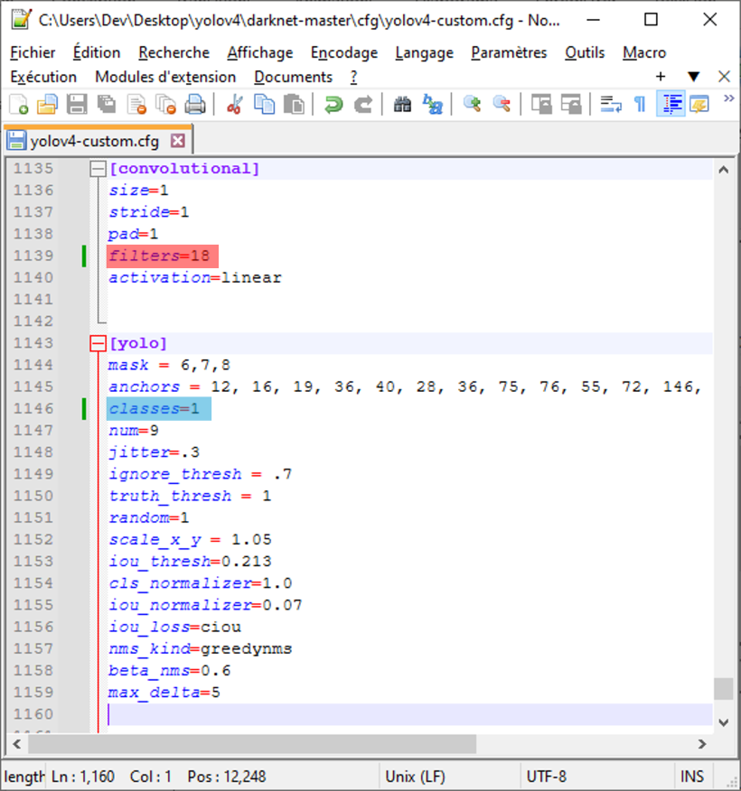This screenshot has height=791, width=741.
Task: Open Replace dialog icon
Action: pos(433,105)
